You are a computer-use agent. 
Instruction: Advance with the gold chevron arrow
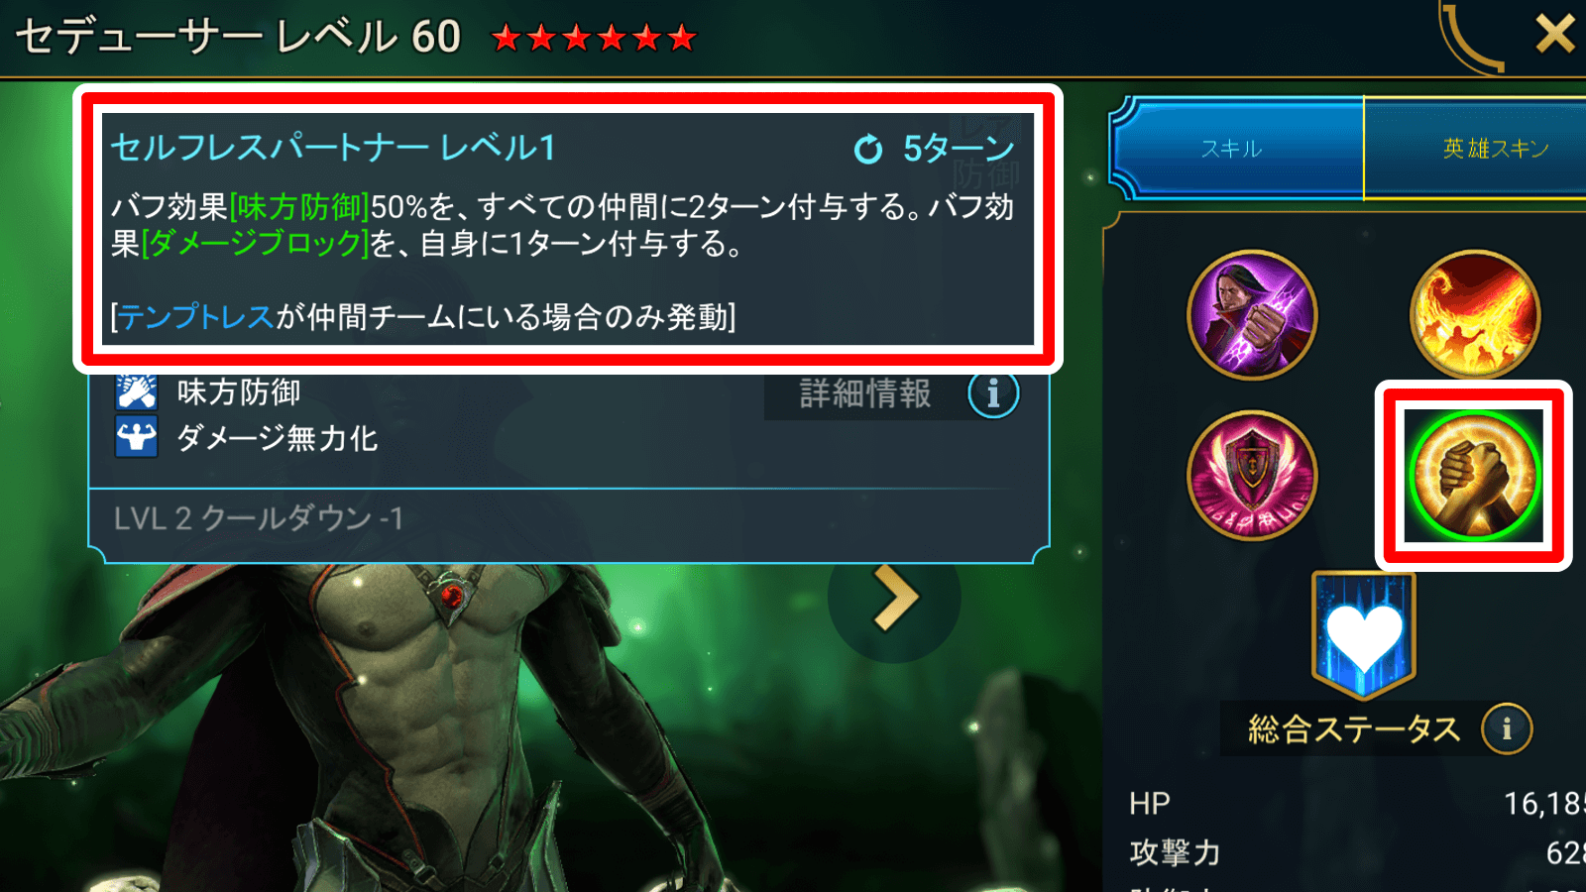[894, 598]
